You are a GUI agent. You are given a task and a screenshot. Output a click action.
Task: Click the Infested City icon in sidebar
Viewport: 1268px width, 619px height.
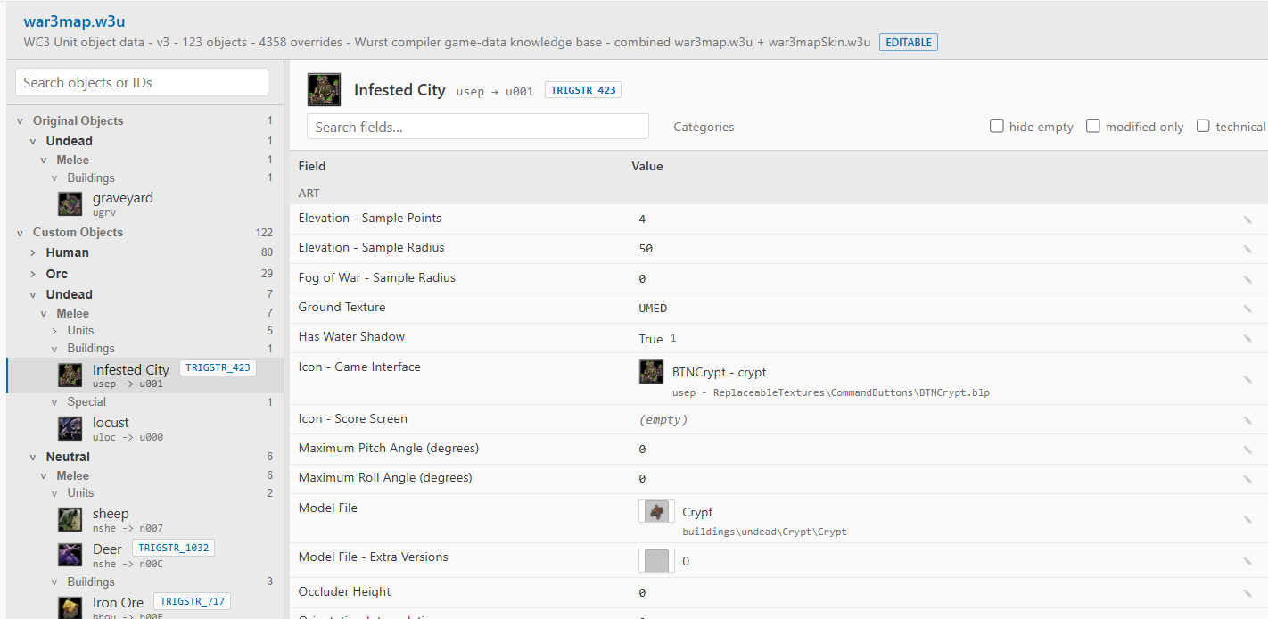(70, 376)
